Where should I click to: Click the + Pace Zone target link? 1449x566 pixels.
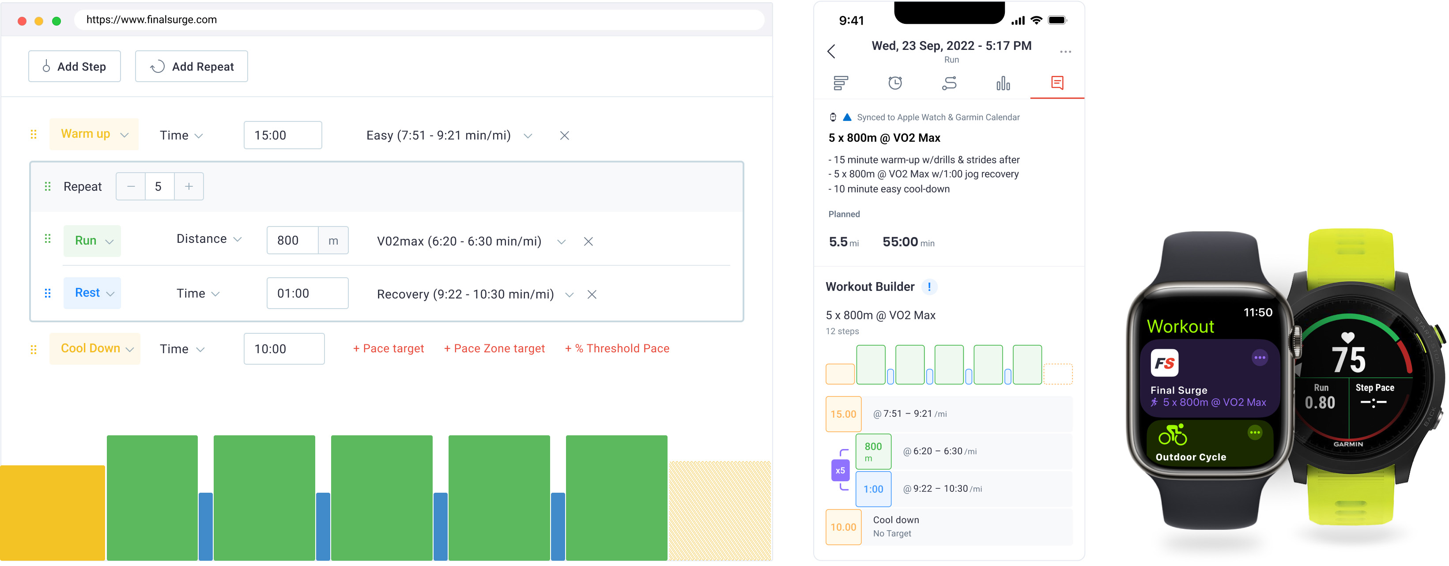click(x=494, y=349)
